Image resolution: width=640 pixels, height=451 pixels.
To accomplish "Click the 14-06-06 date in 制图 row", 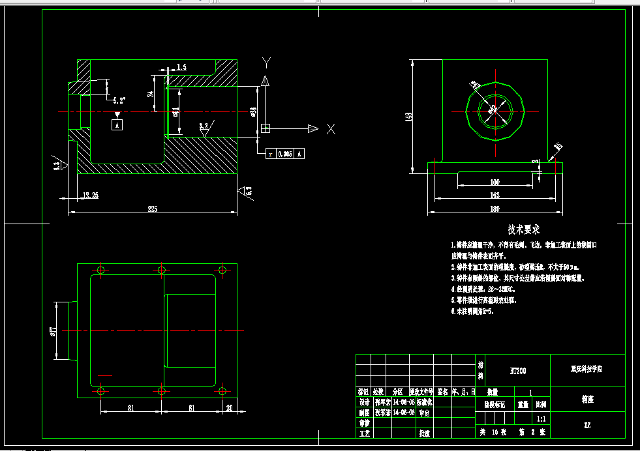I will pyautogui.click(x=404, y=413).
